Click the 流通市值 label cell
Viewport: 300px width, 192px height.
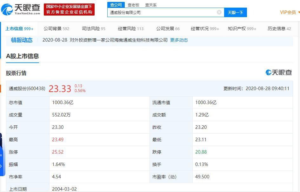pyautogui.click(x=171, y=103)
